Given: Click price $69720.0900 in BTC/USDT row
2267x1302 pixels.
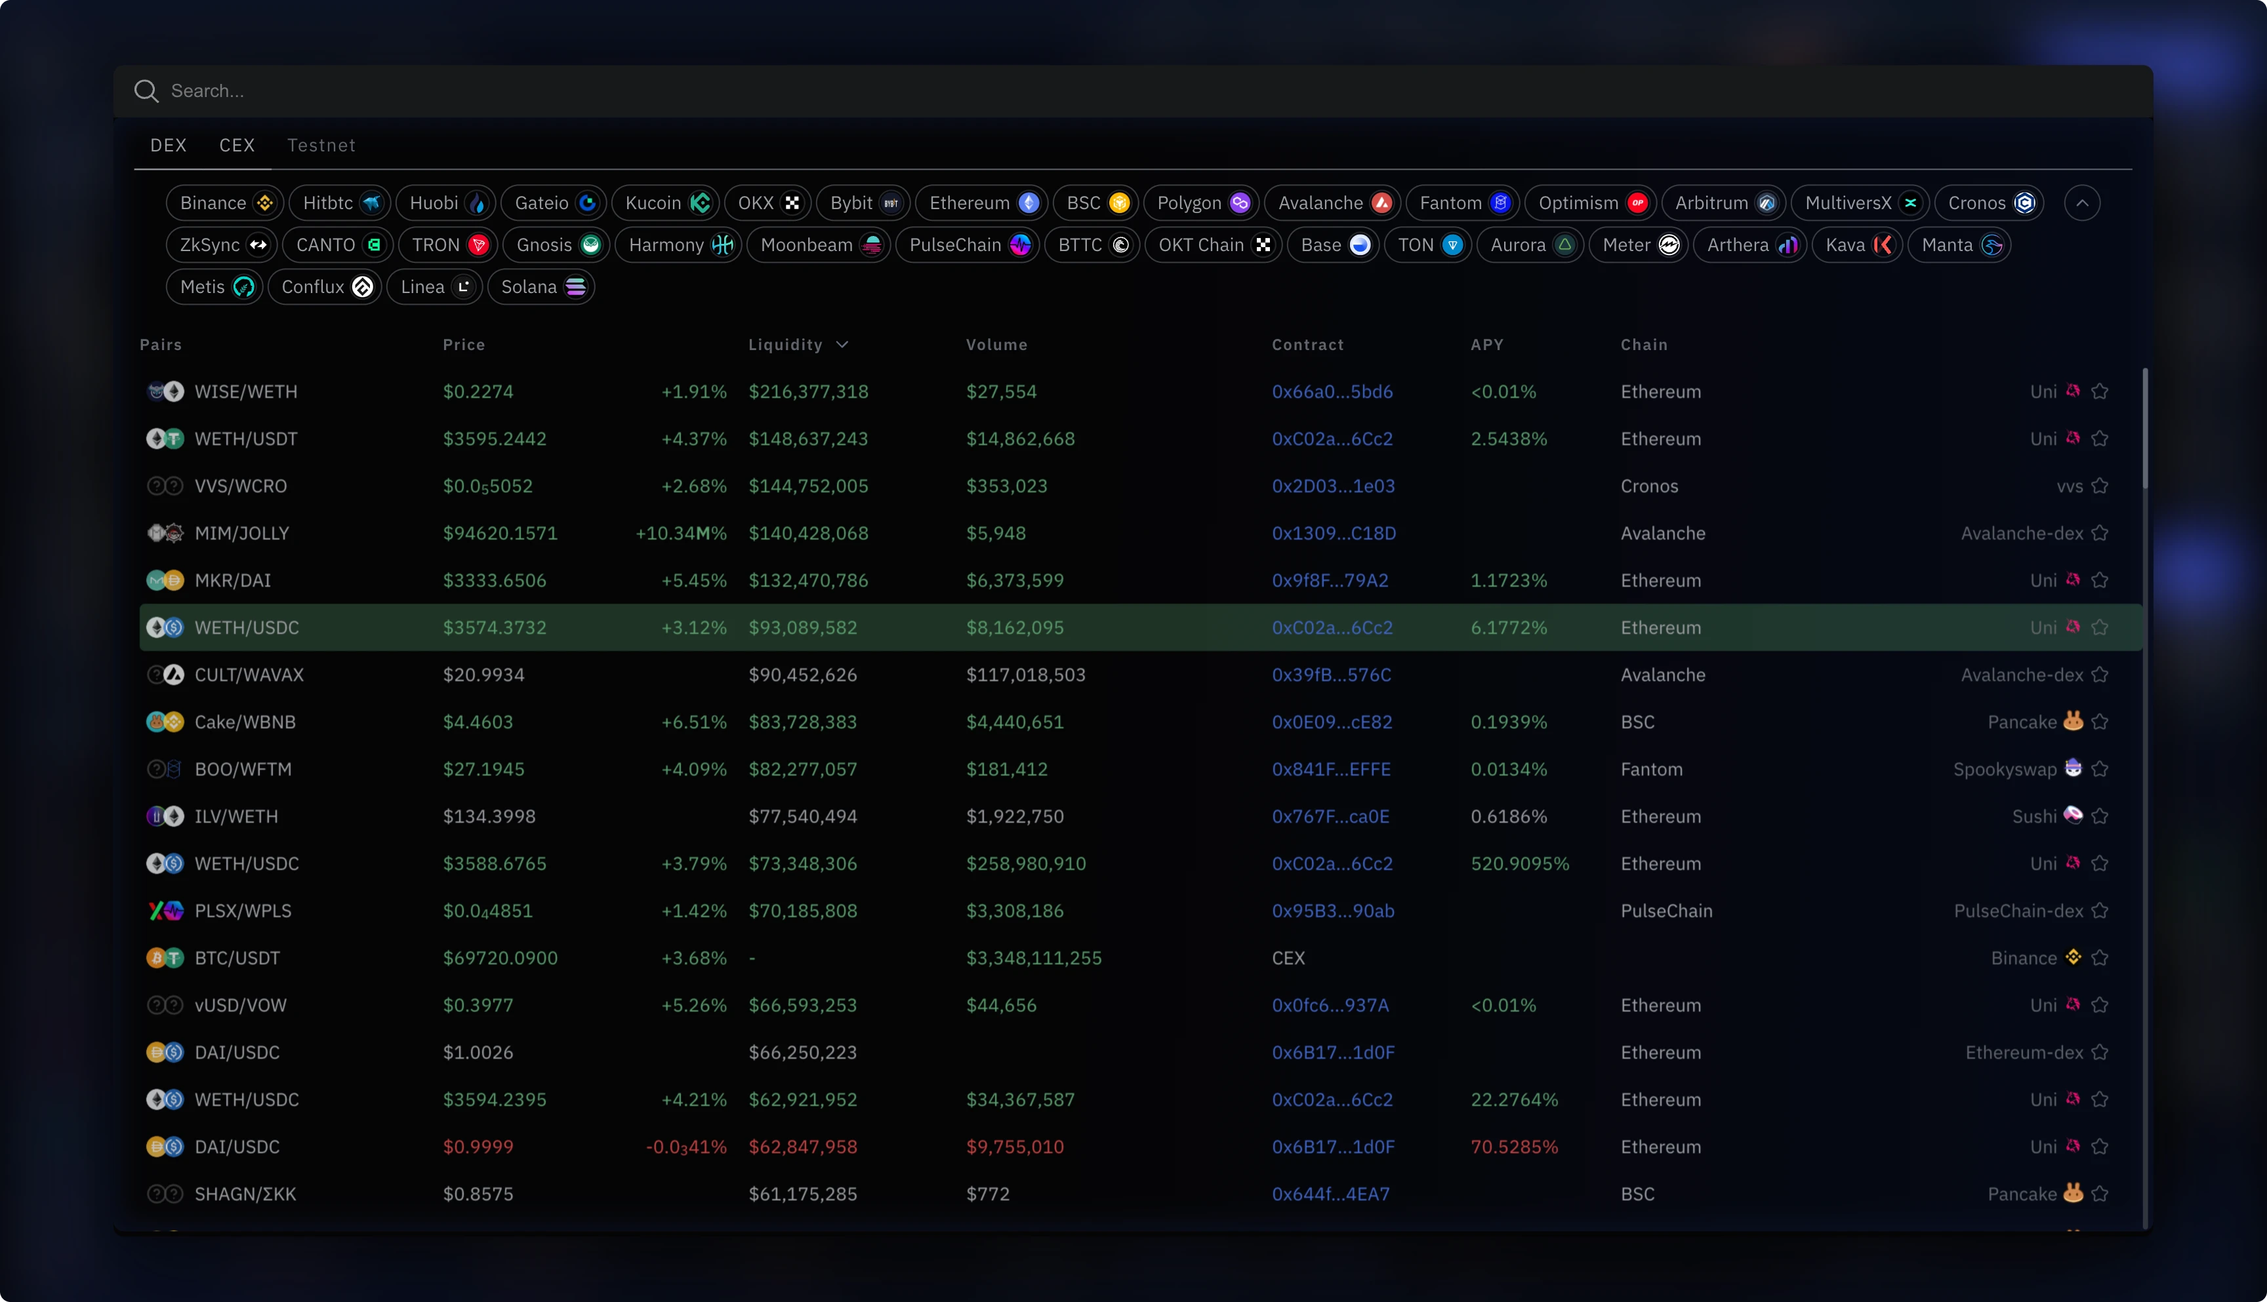Looking at the screenshot, I should pos(500,958).
